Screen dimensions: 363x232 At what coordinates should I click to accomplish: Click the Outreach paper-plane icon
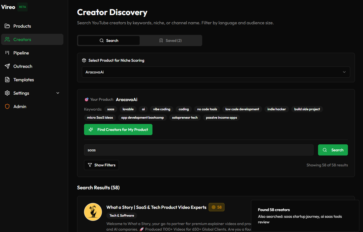point(7,66)
